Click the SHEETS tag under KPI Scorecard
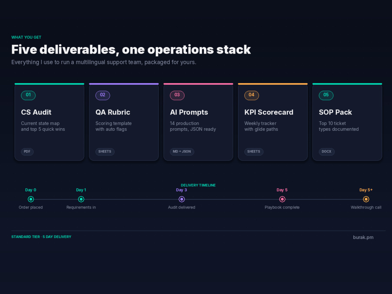 coord(254,152)
